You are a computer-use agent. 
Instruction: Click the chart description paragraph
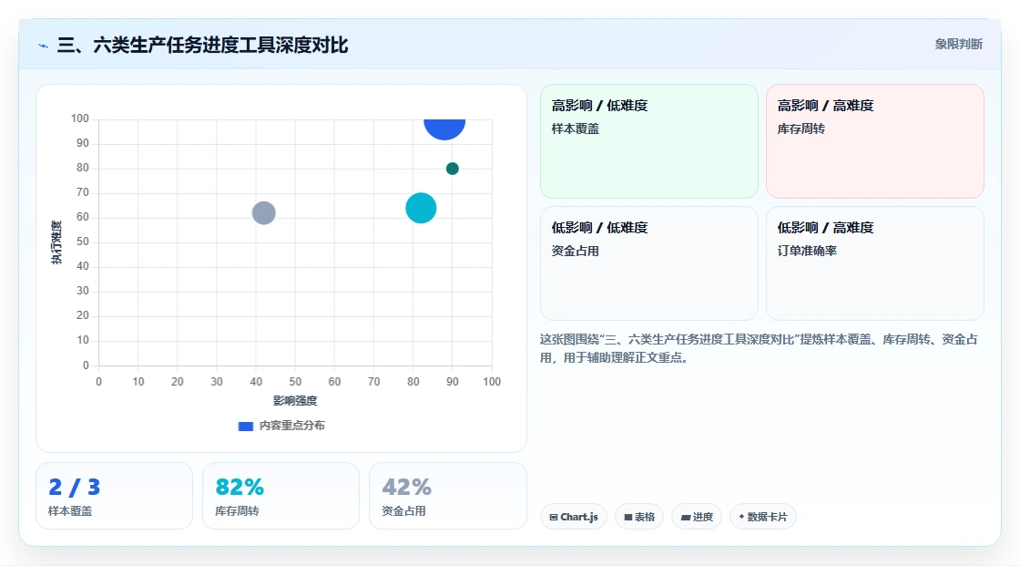tap(759, 348)
